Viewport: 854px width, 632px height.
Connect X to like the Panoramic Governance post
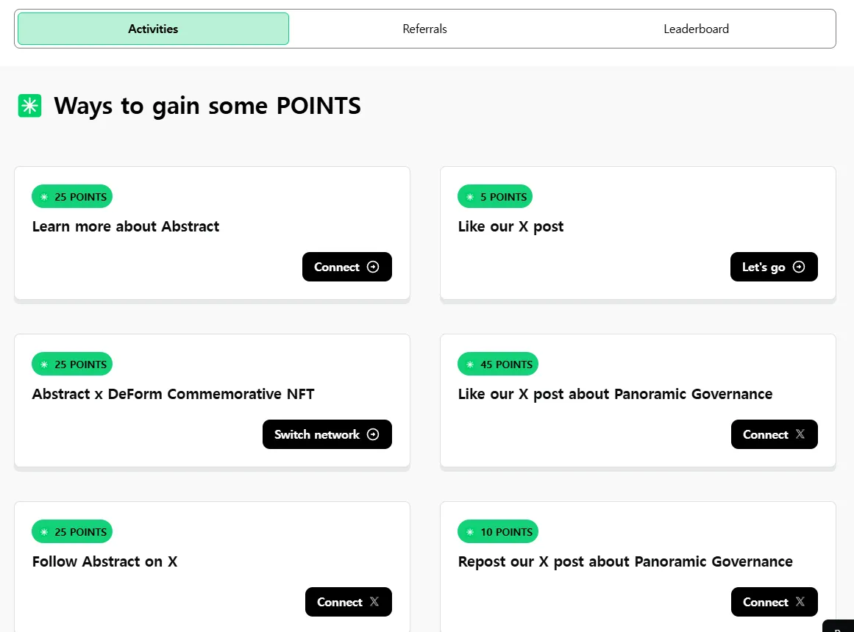click(x=774, y=434)
